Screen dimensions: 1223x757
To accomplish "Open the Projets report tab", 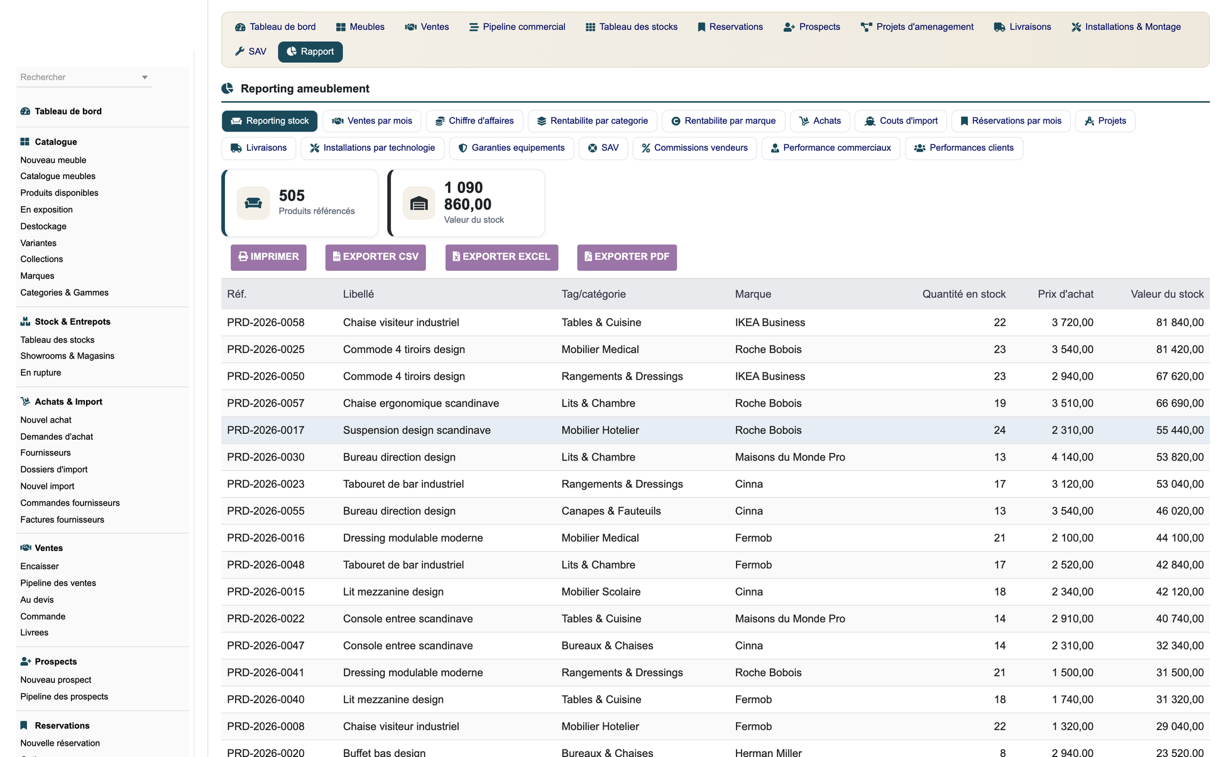I will point(1105,121).
